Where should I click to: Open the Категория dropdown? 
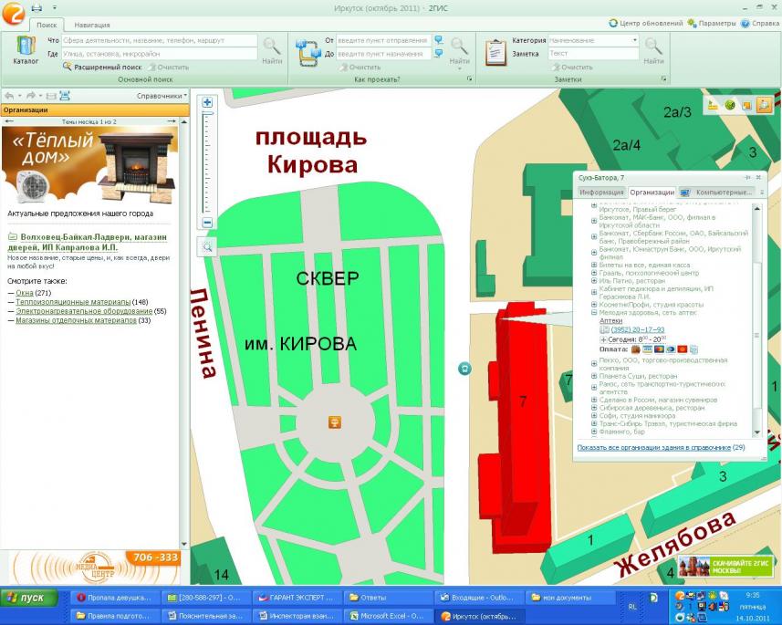coord(635,40)
